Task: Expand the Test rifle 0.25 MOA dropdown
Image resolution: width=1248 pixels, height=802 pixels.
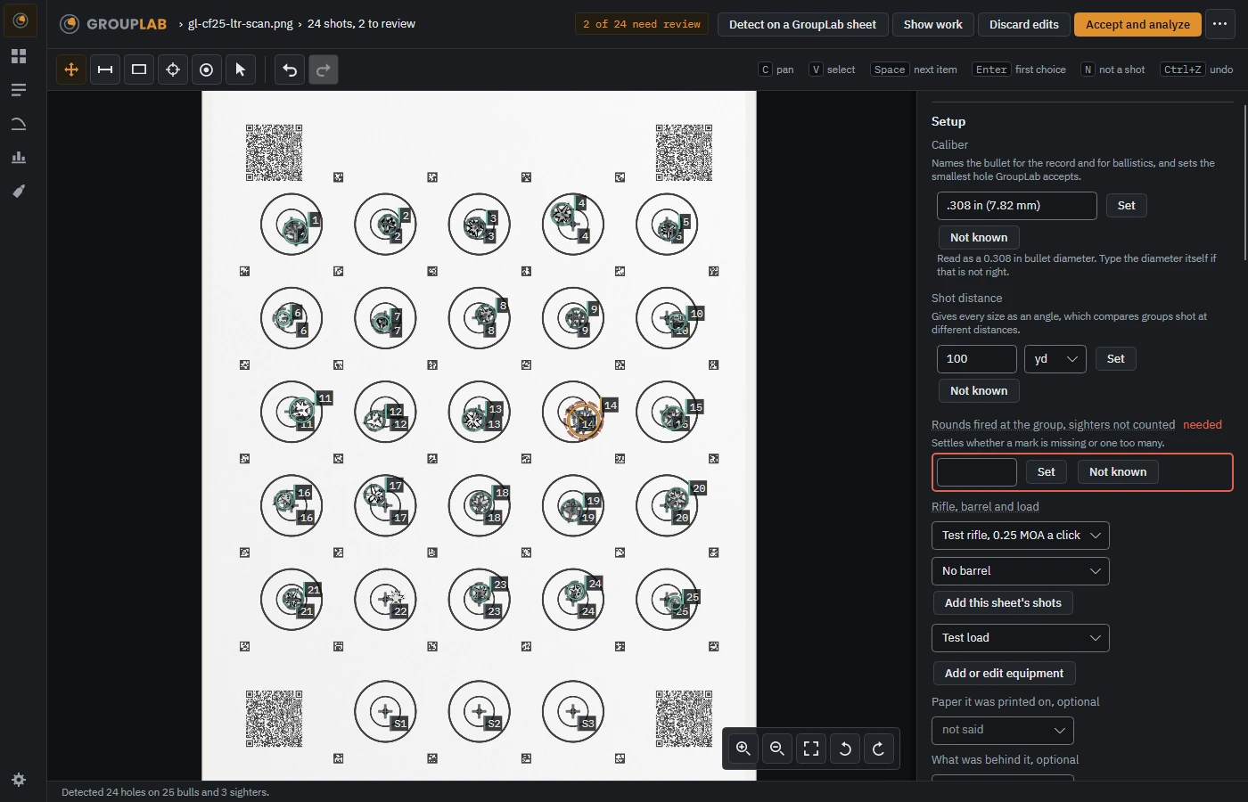Action: 1021,536
